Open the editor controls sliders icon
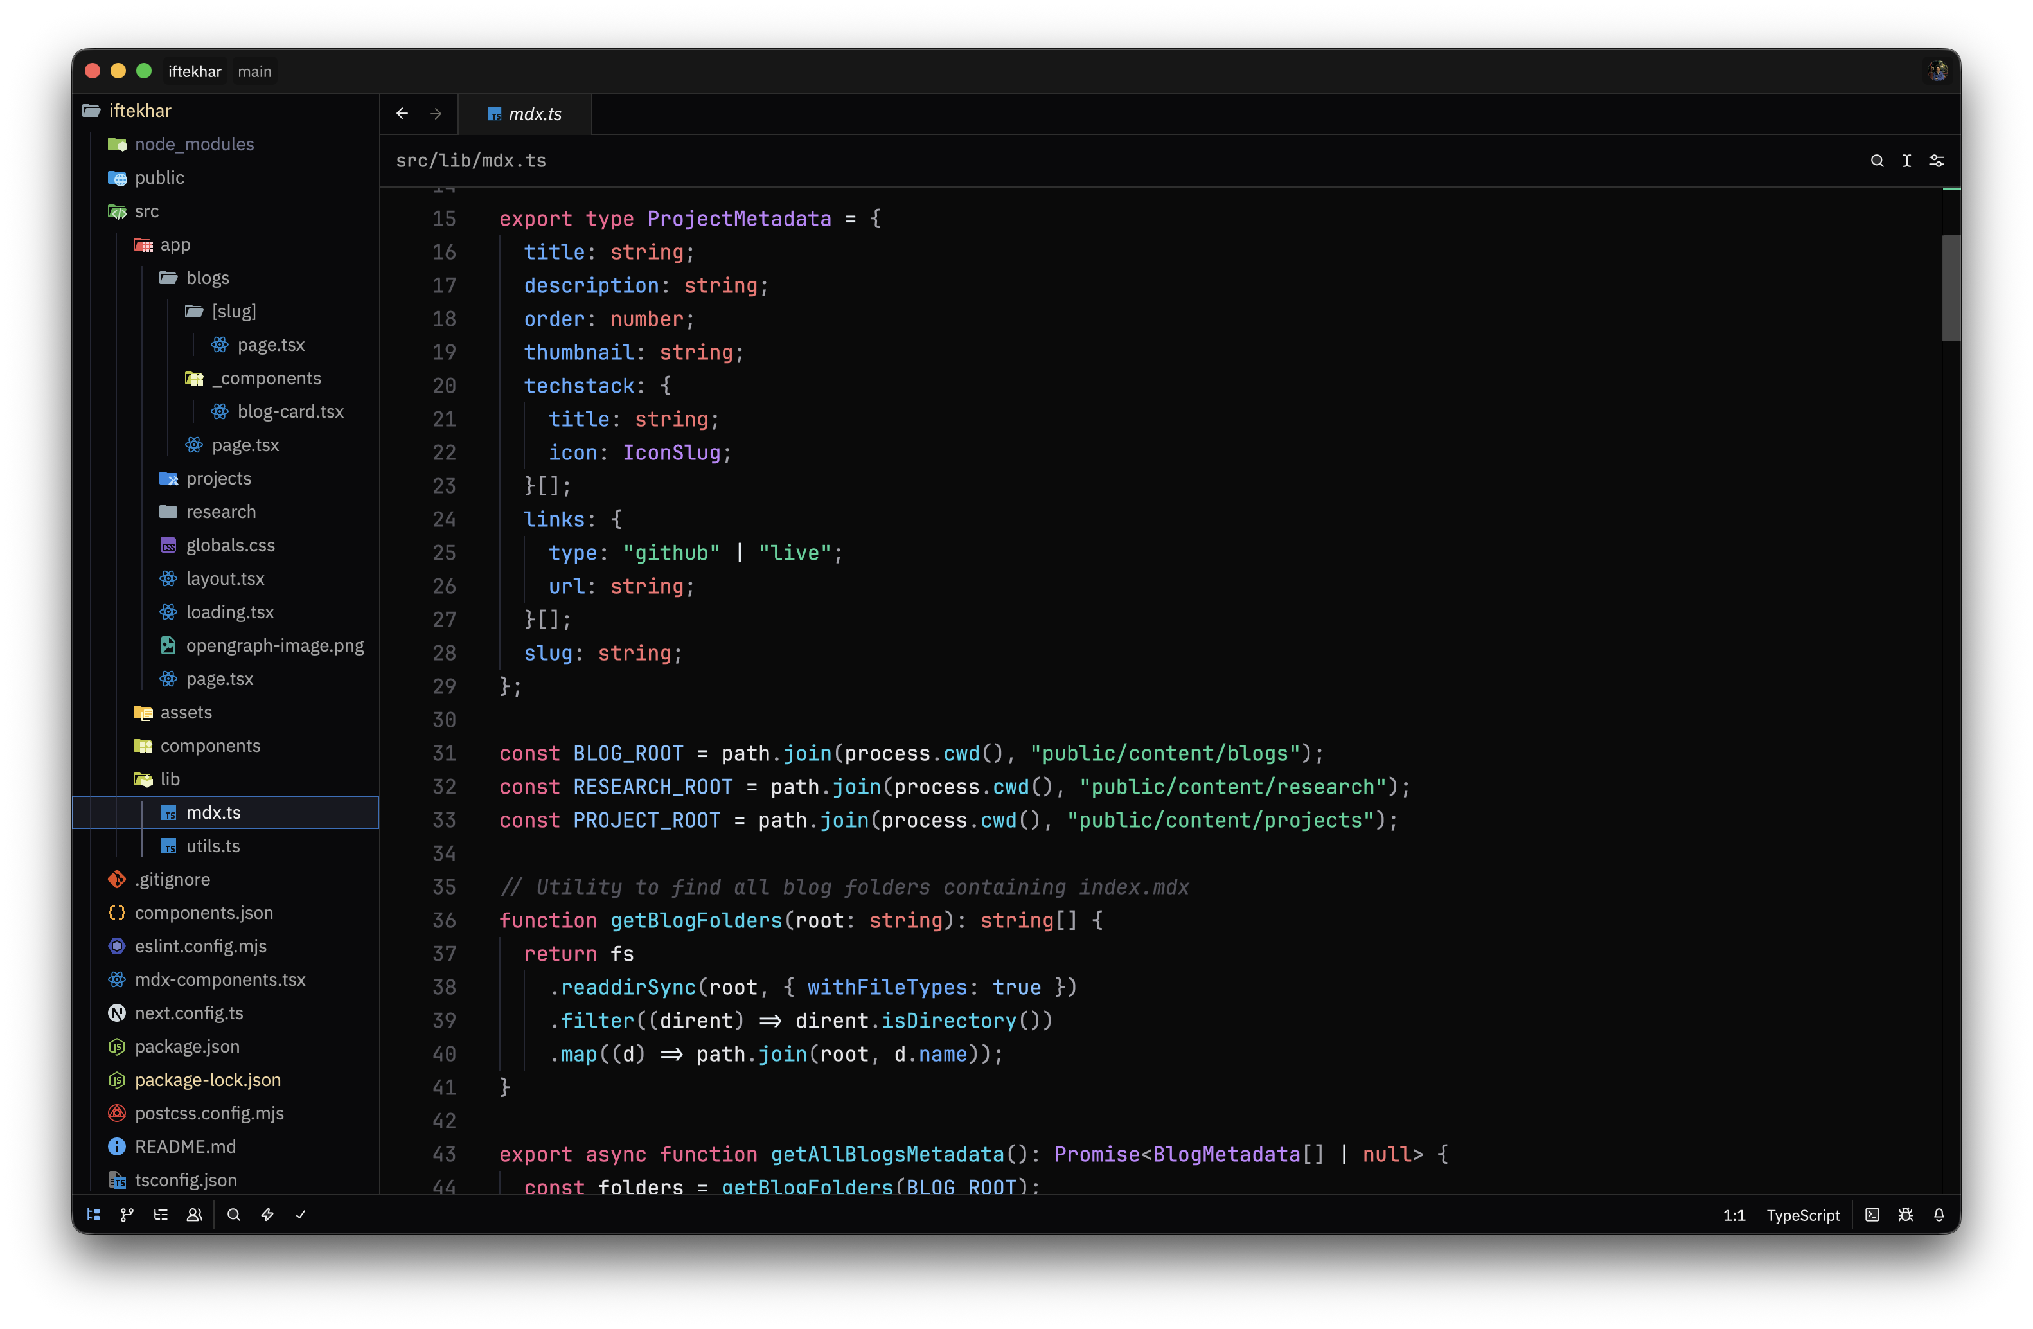 1937,161
